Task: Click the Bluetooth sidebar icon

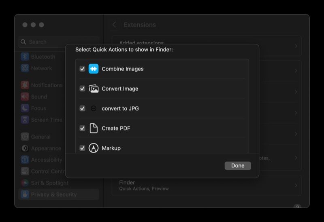Action: coord(25,57)
